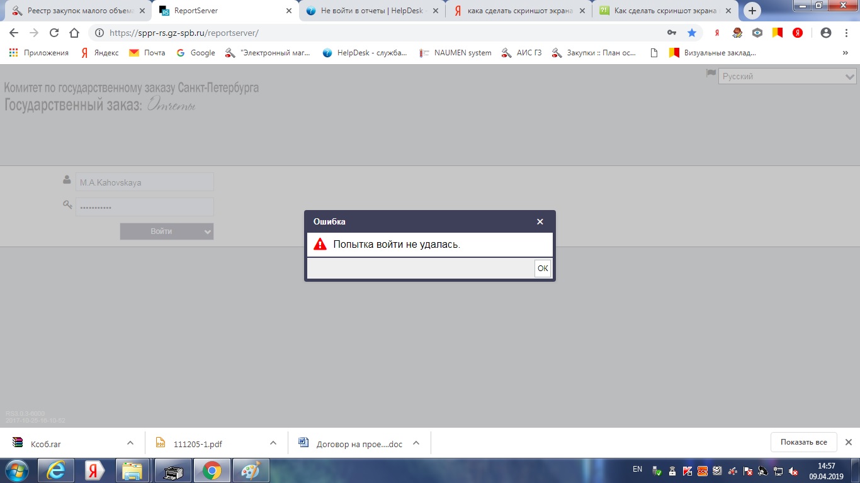Click the red warning triangle icon
The height and width of the screenshot is (483, 860).
coord(320,244)
